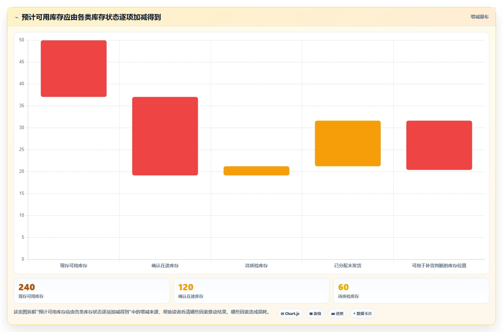Click the thin orange bar for 待质检库存
This screenshot has width=503, height=332.
click(256, 171)
